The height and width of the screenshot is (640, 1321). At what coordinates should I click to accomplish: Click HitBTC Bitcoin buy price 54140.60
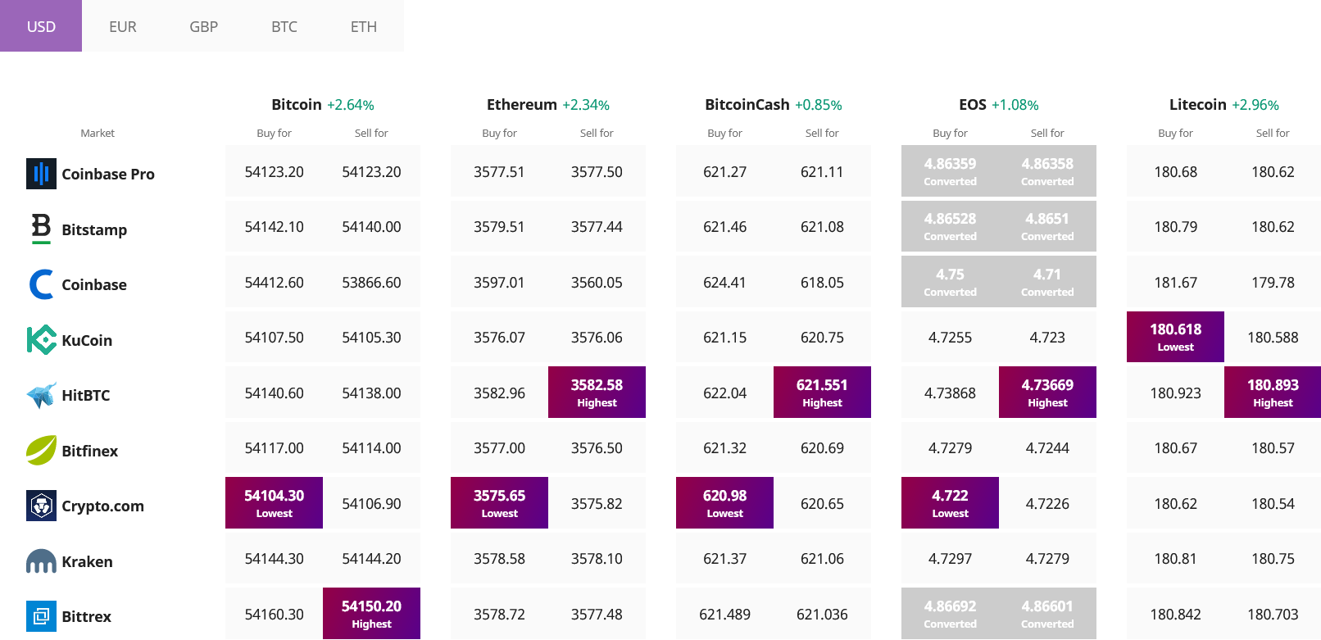click(274, 393)
